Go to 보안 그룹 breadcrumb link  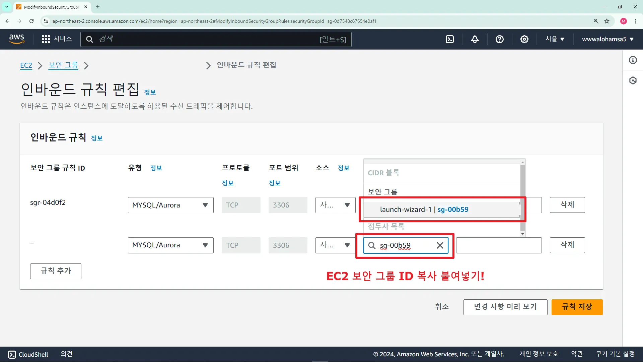pos(63,65)
